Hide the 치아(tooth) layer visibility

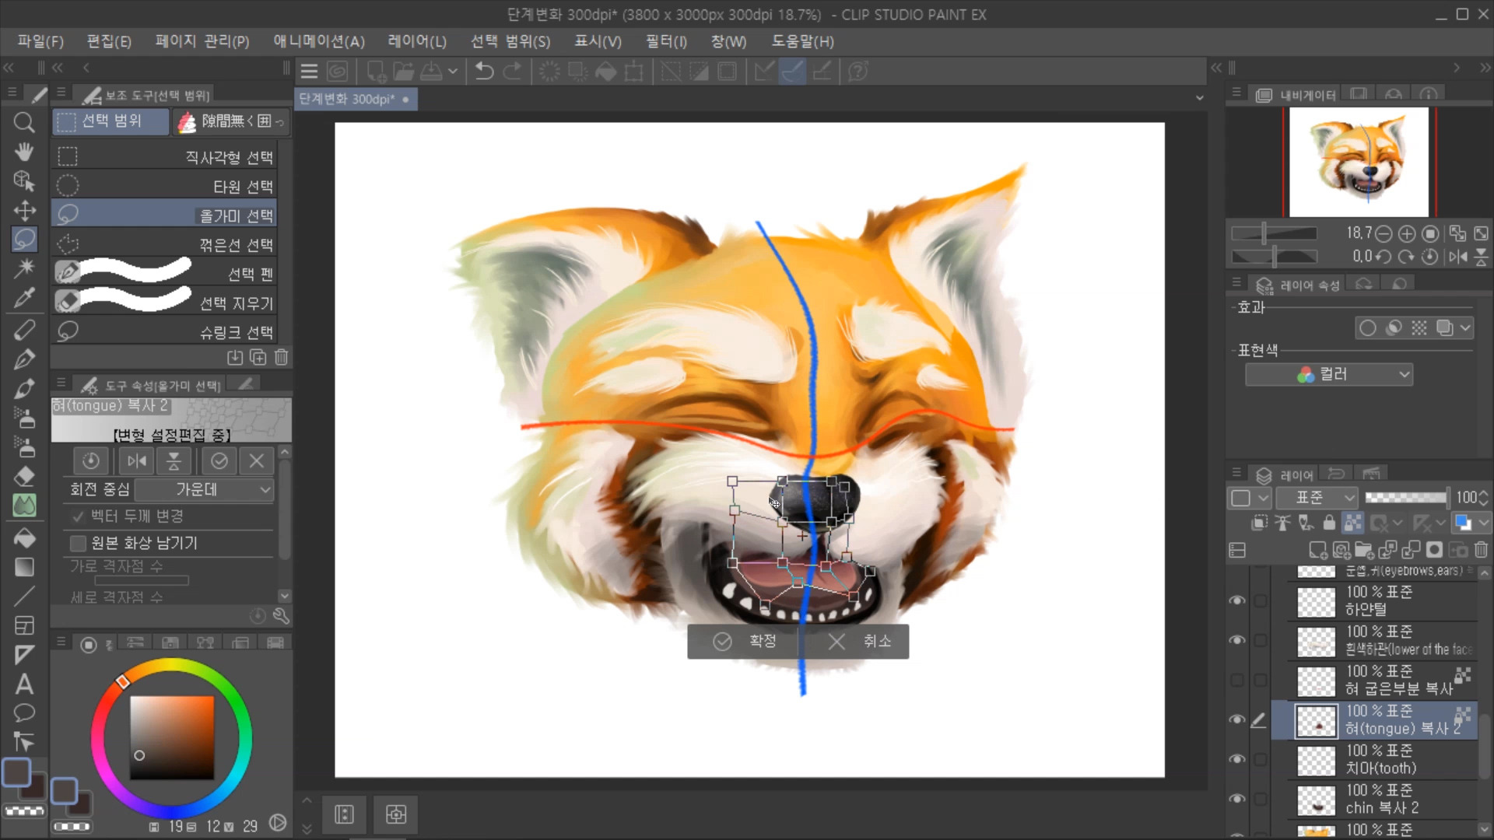[1236, 759]
